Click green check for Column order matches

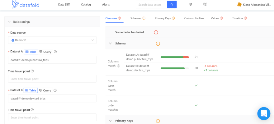coord(196,105)
